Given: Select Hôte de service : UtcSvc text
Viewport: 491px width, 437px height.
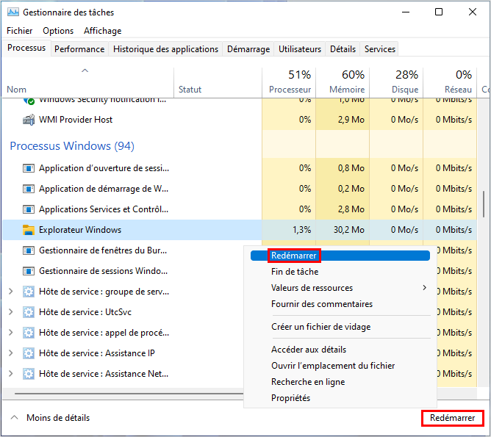Looking at the screenshot, I should pos(85,312).
